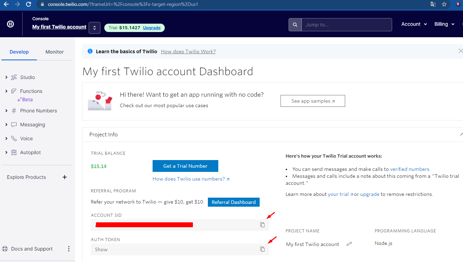This screenshot has width=463, height=262.
Task: Click How does Twilio Work? link
Action: 188,51
